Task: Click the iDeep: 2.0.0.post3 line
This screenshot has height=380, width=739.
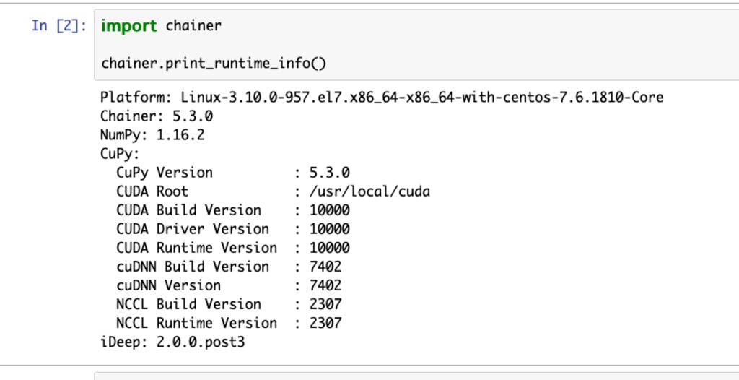Action: 172,342
